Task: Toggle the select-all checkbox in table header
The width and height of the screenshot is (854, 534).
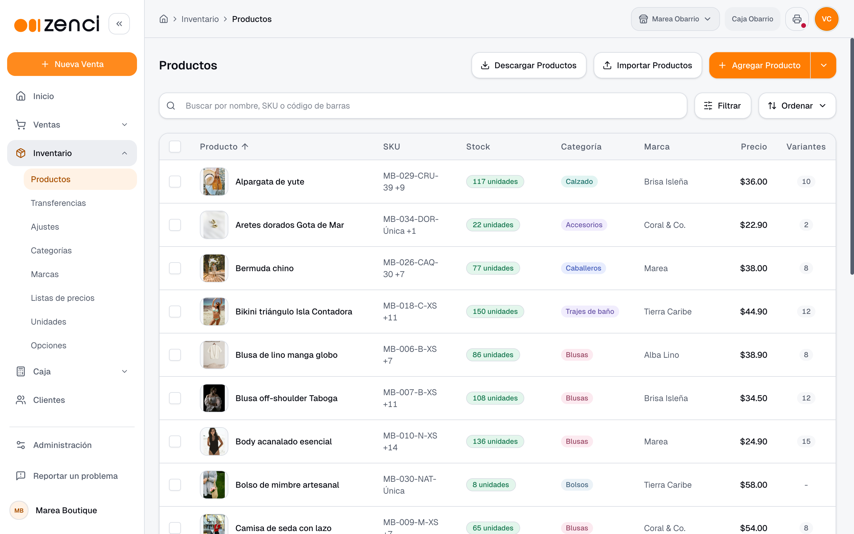Action: coord(175,146)
